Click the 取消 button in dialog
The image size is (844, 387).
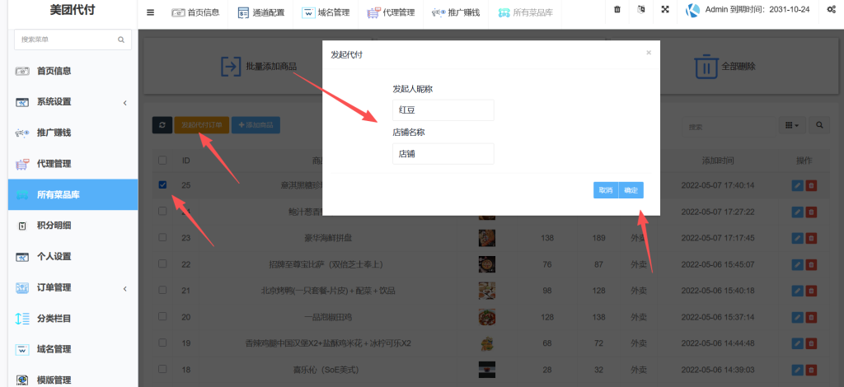click(606, 190)
